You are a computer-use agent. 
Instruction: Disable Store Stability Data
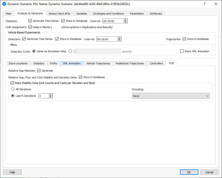(12, 83)
